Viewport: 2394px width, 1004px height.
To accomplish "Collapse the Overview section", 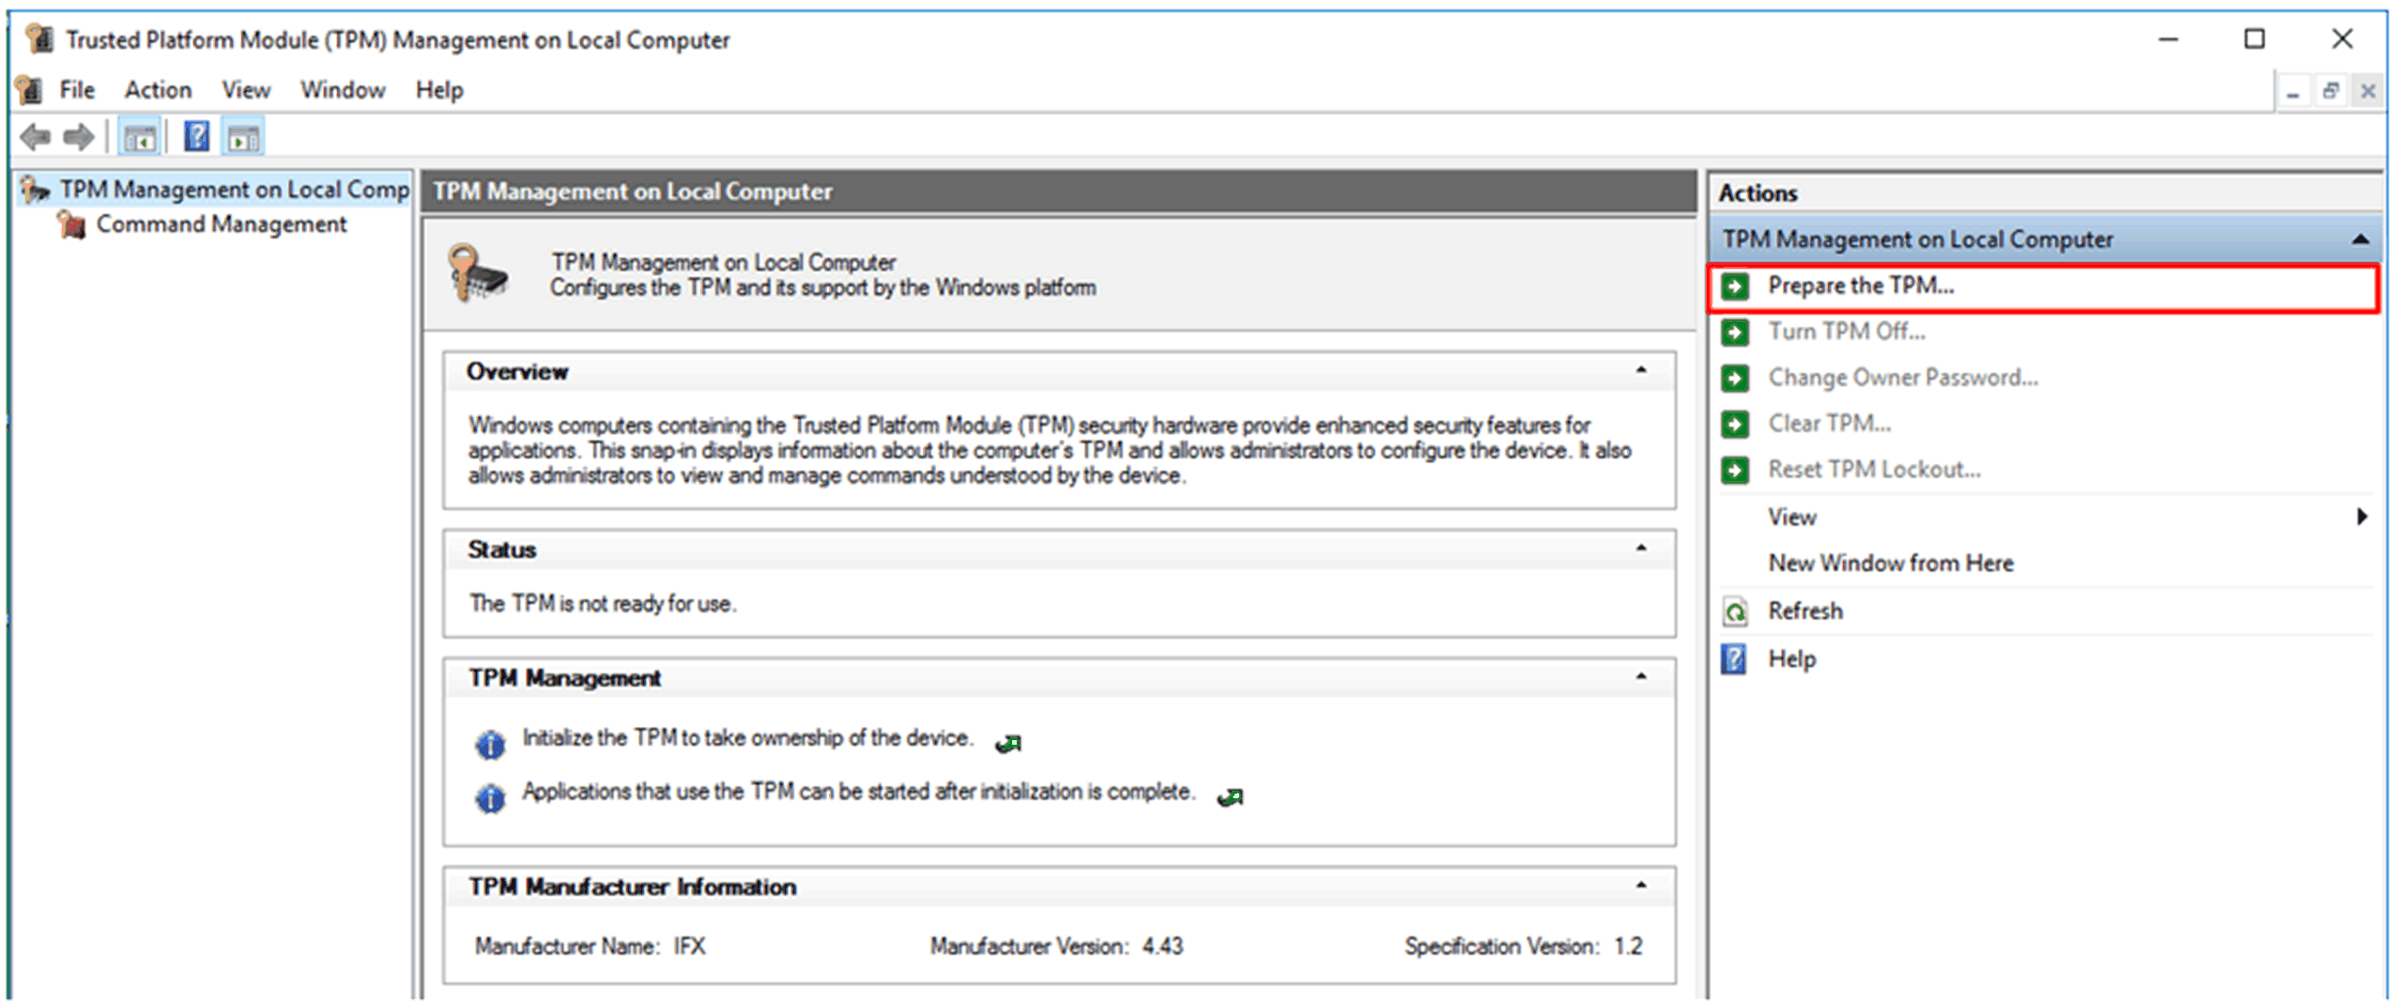I will click(x=1640, y=370).
